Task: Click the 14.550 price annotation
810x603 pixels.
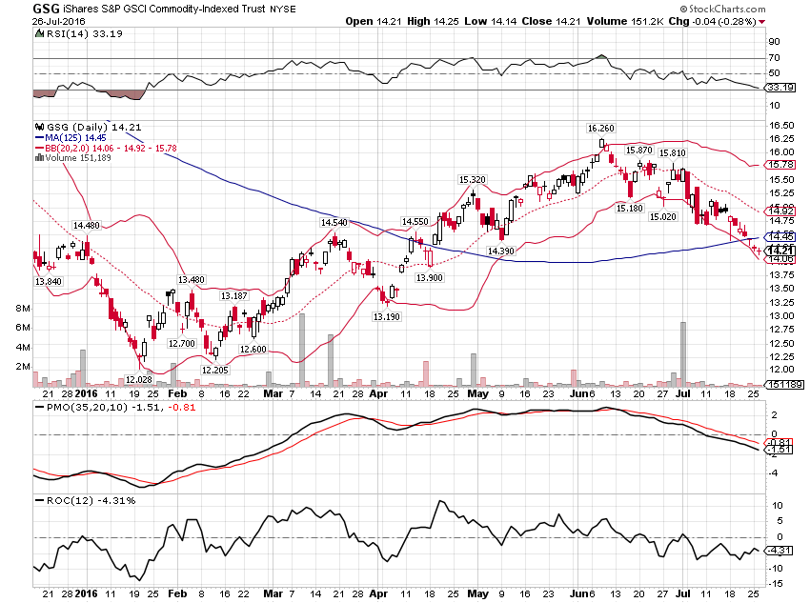Action: pyautogui.click(x=415, y=221)
